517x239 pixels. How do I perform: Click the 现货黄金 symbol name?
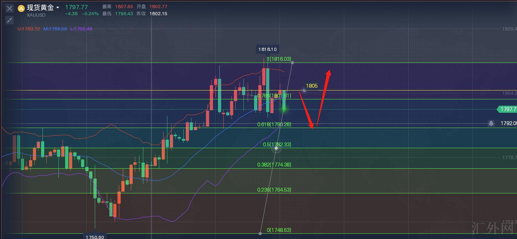40,7
